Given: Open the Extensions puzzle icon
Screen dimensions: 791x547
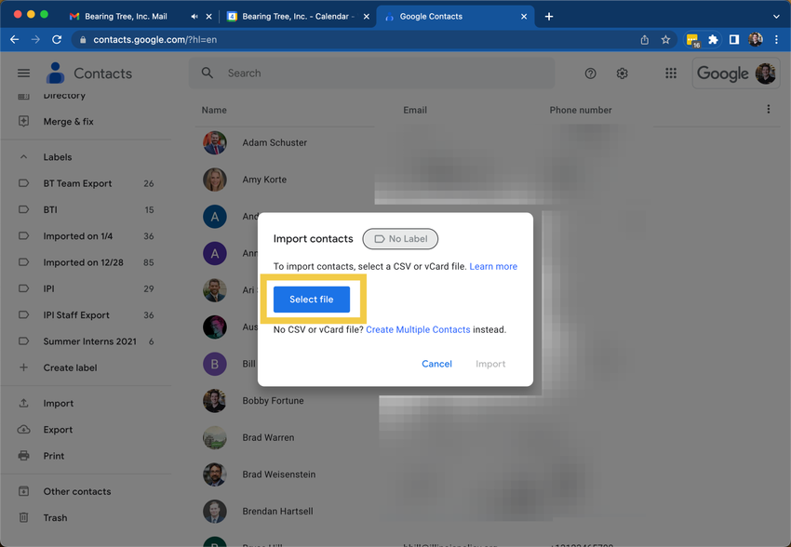Looking at the screenshot, I should tap(713, 40).
